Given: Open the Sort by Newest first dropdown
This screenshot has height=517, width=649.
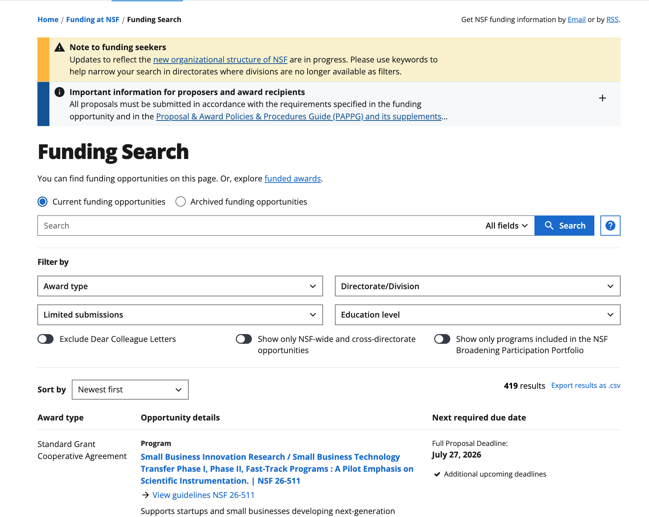Looking at the screenshot, I should coord(130,389).
